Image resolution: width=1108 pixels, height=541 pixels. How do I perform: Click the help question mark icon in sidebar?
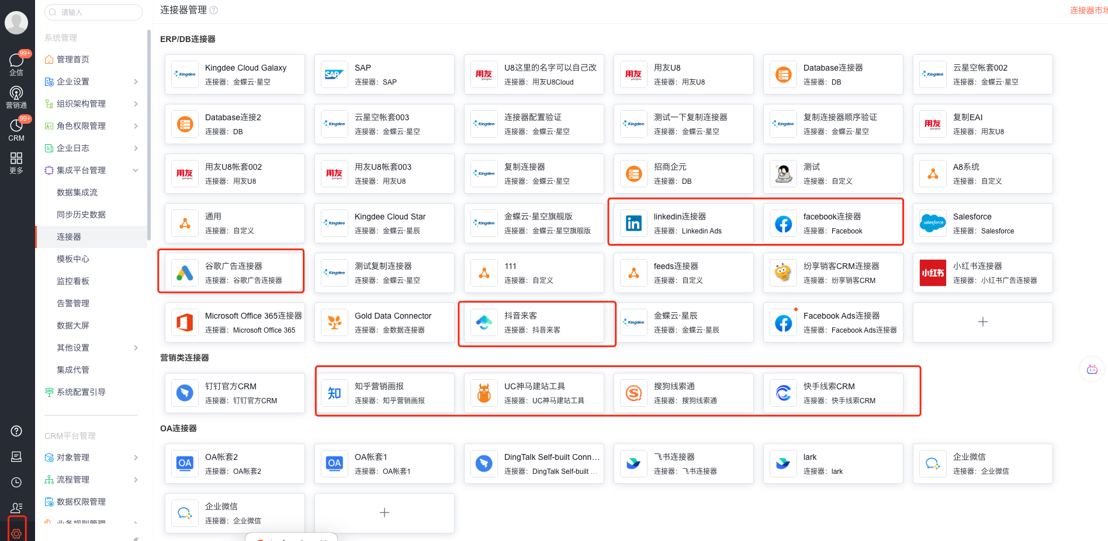click(x=16, y=431)
